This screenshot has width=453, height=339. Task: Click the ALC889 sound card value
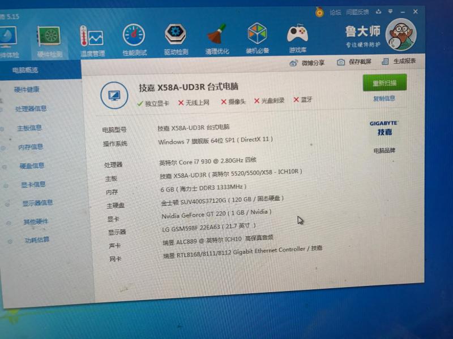(x=218, y=240)
